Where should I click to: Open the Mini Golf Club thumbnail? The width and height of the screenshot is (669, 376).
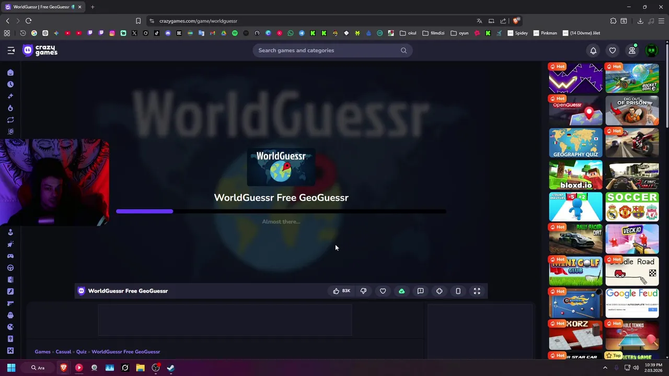coord(575,271)
